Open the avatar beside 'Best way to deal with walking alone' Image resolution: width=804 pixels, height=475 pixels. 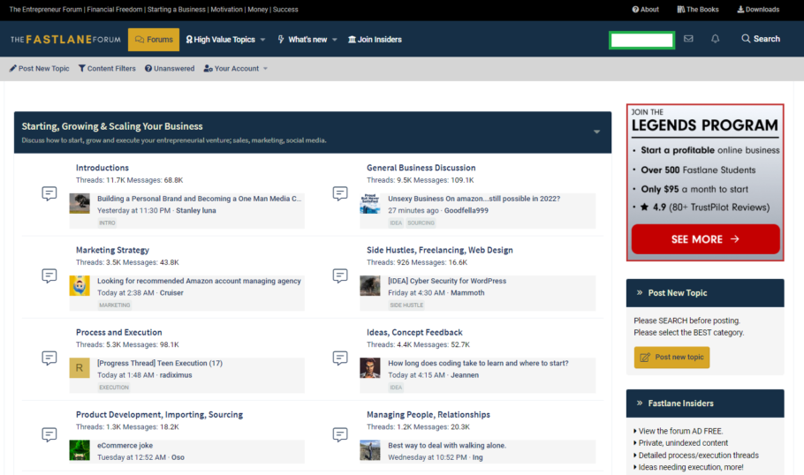(370, 450)
